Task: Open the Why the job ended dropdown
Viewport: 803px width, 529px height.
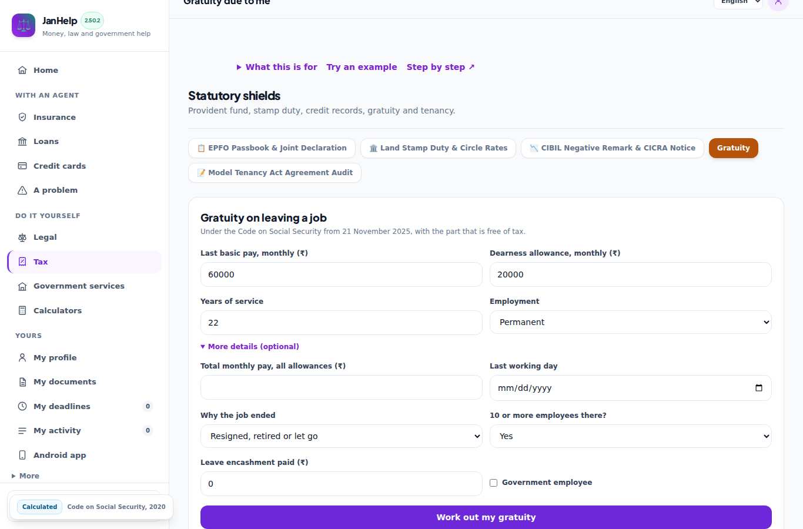Action: (341, 436)
